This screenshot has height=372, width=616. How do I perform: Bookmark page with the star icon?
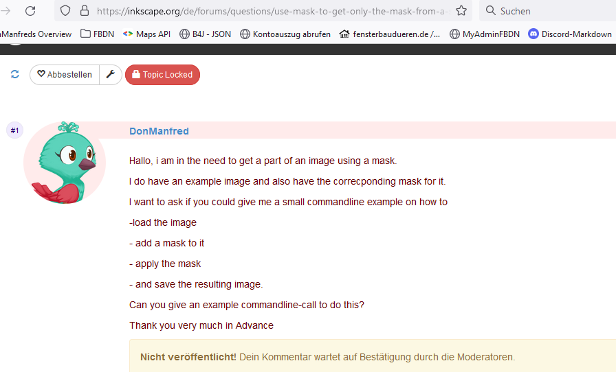461,11
